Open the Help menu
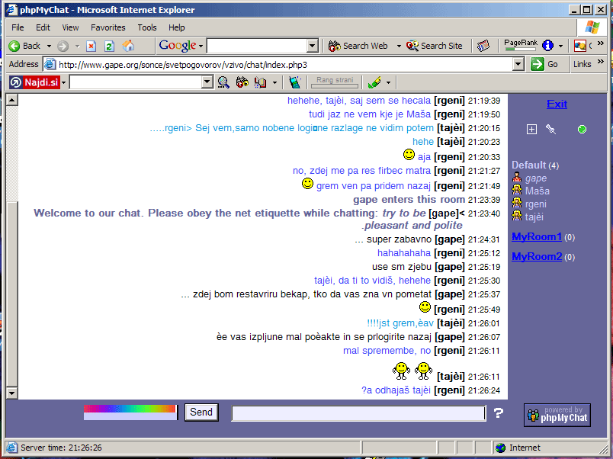The height and width of the screenshot is (459, 613). pyautogui.click(x=177, y=27)
